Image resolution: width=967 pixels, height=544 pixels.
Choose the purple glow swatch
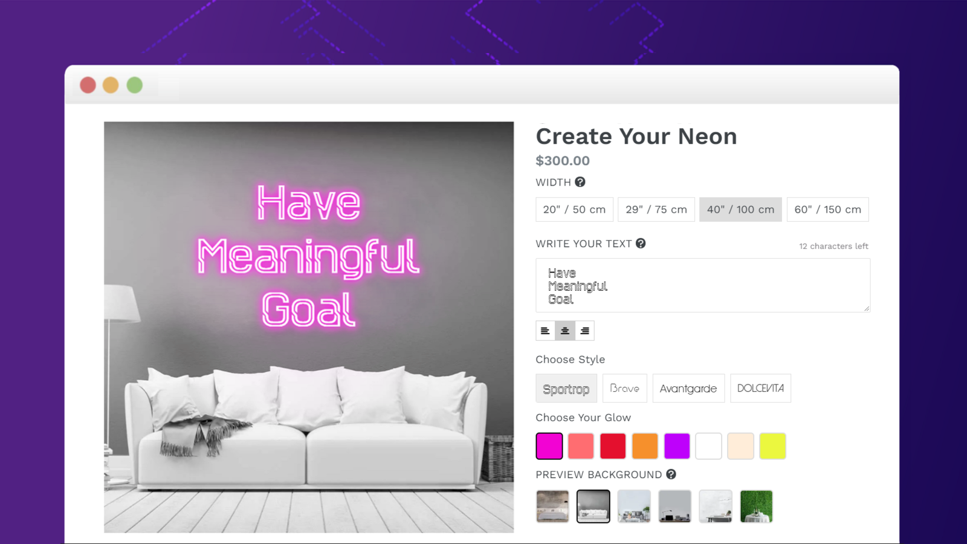[x=677, y=445]
